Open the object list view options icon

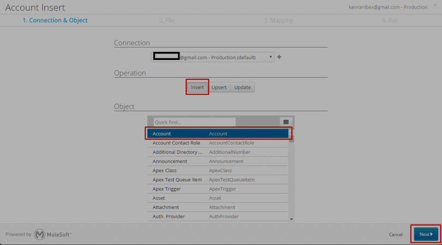pyautogui.click(x=286, y=122)
